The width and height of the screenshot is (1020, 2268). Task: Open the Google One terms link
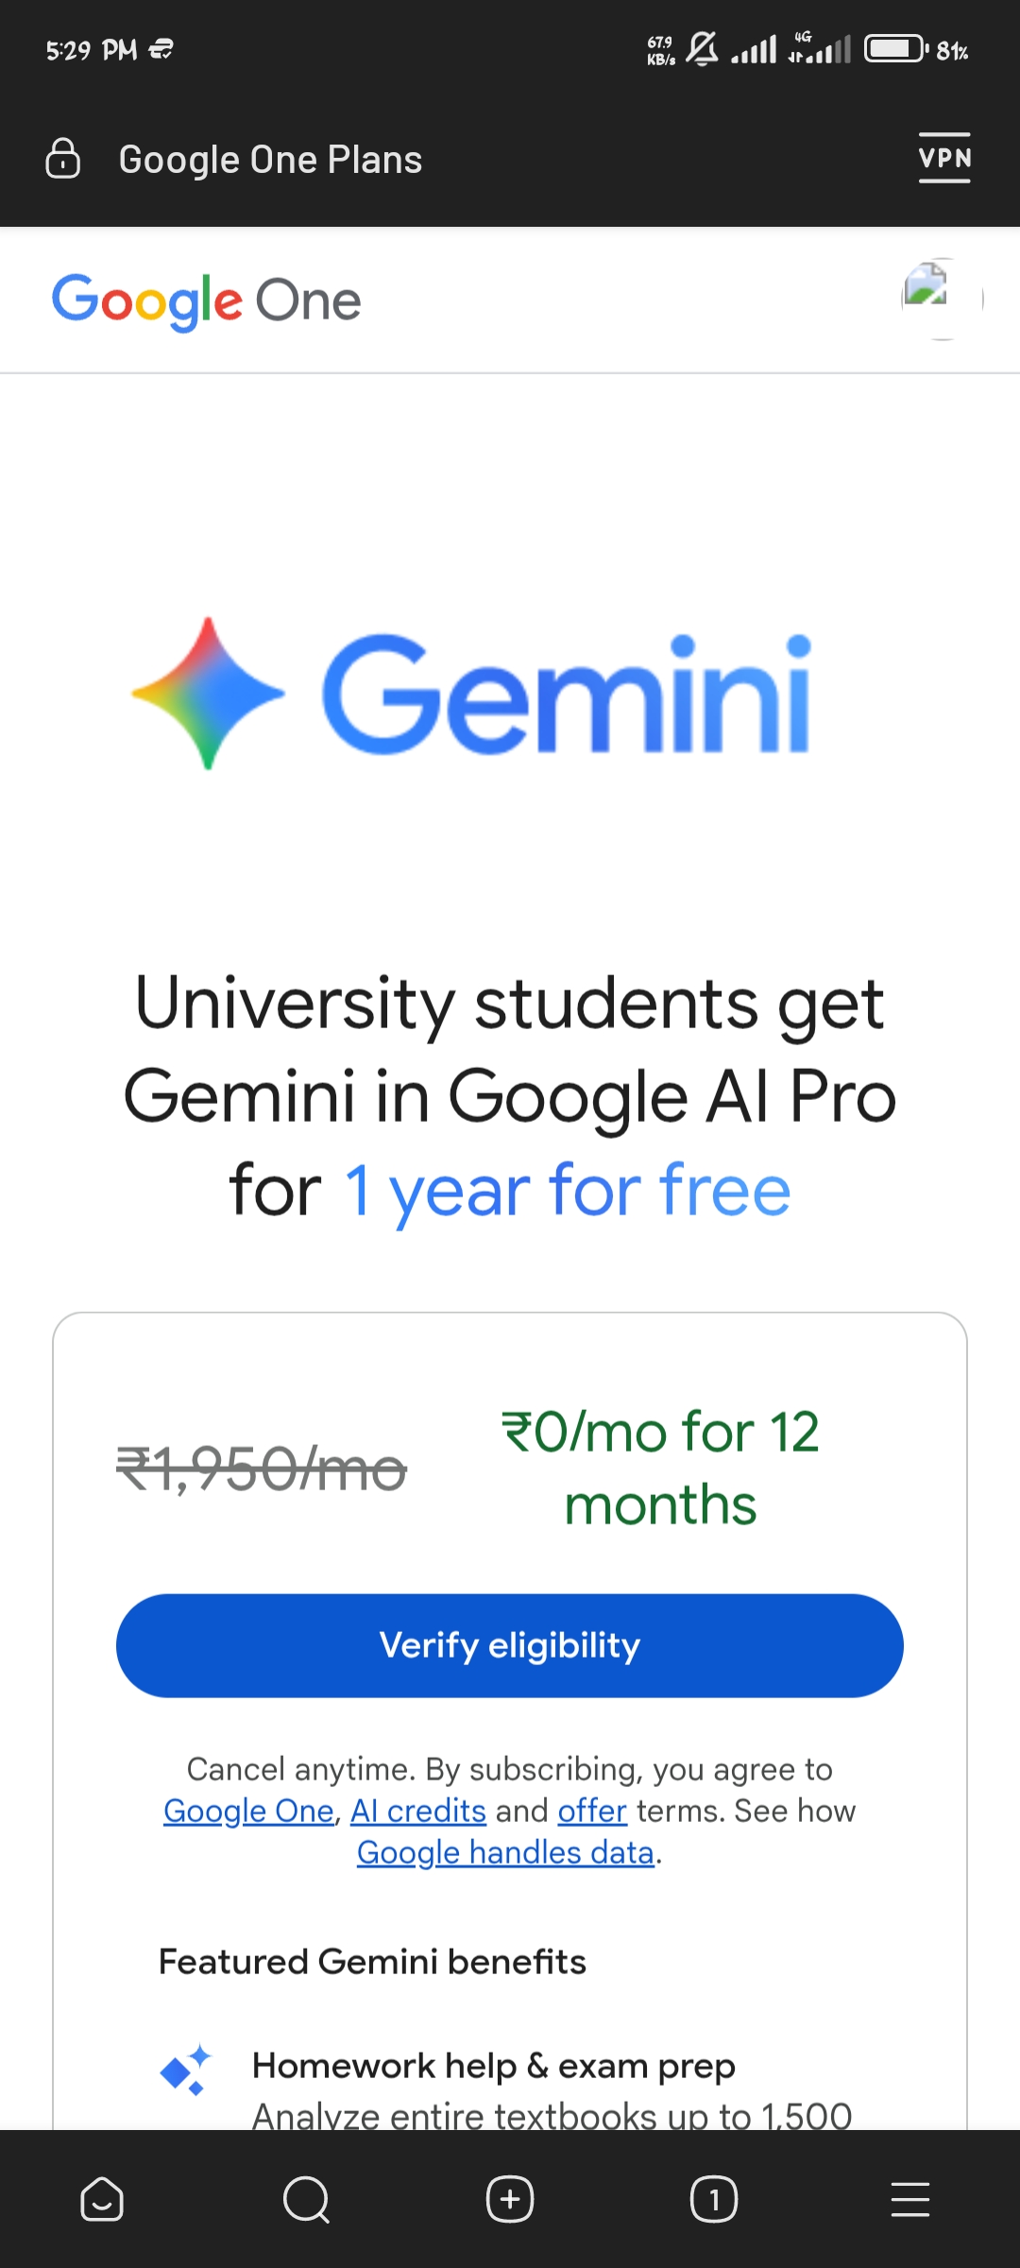click(x=248, y=1811)
